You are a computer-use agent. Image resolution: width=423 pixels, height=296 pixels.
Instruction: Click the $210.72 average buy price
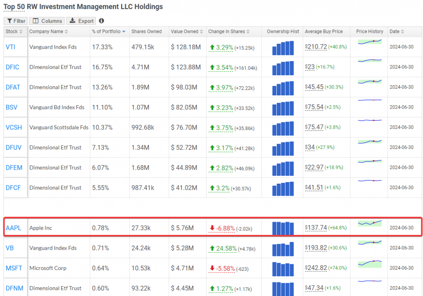[316, 47]
